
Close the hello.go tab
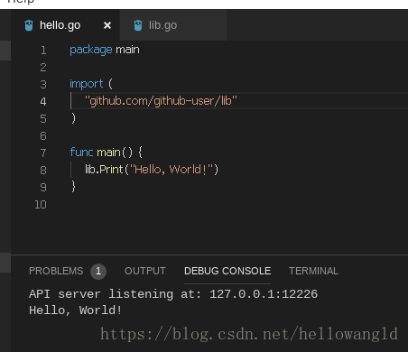(x=107, y=25)
